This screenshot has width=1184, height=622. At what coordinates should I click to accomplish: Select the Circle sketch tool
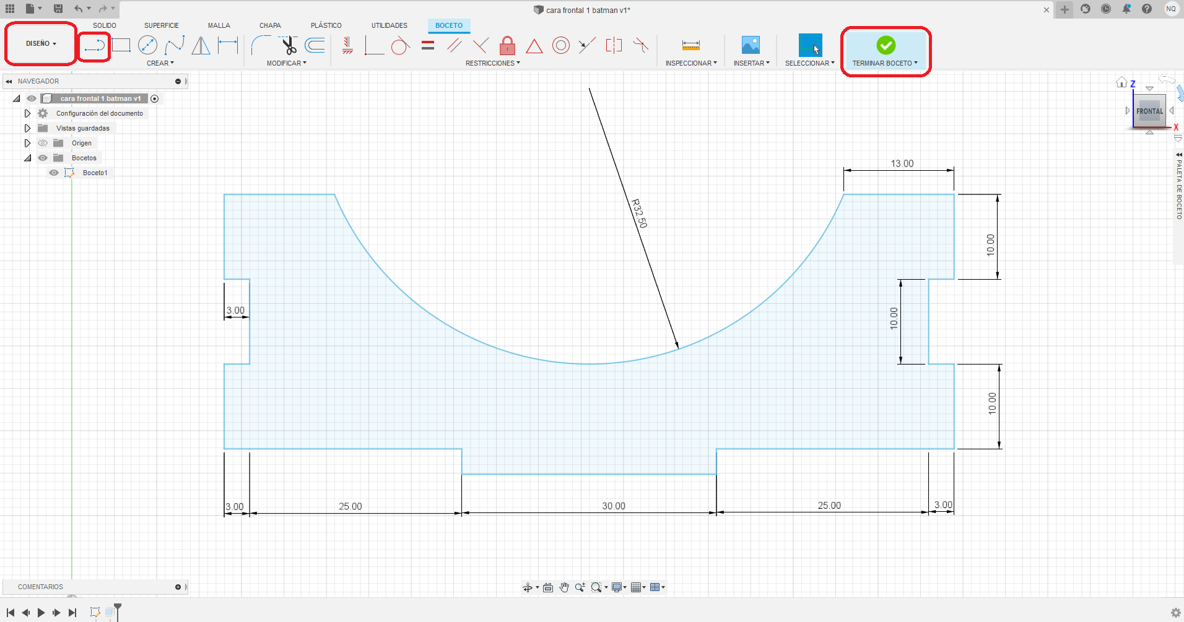click(147, 45)
